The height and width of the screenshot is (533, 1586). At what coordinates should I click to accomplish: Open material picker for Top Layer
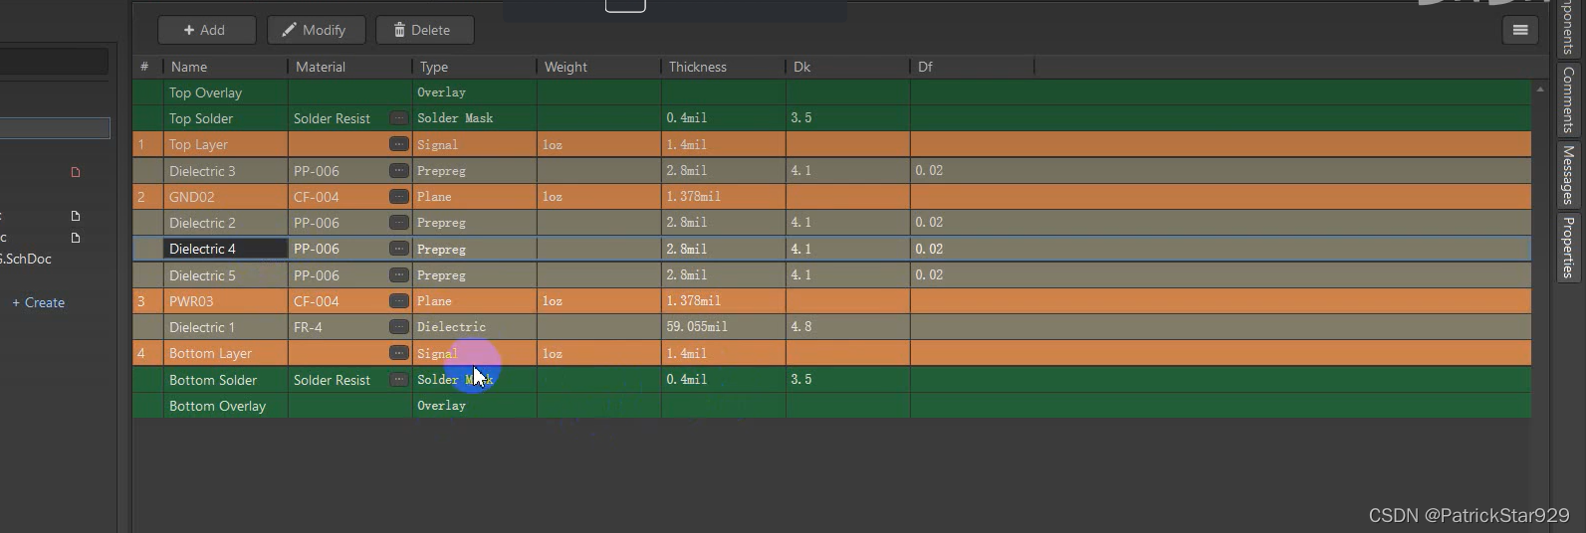(398, 144)
